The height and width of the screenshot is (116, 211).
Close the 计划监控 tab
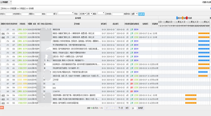point(11,2)
